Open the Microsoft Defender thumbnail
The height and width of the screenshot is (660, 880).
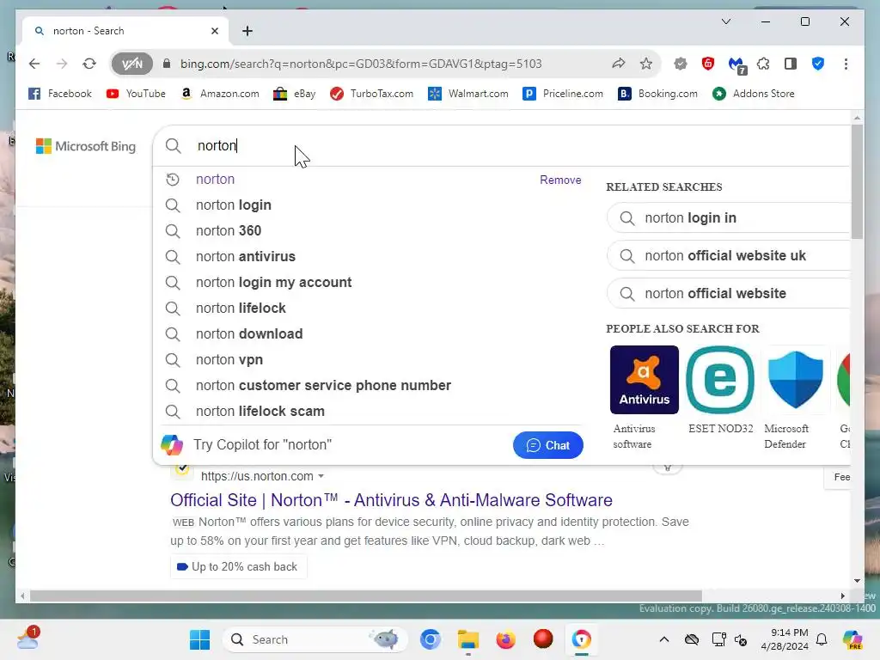tap(796, 380)
